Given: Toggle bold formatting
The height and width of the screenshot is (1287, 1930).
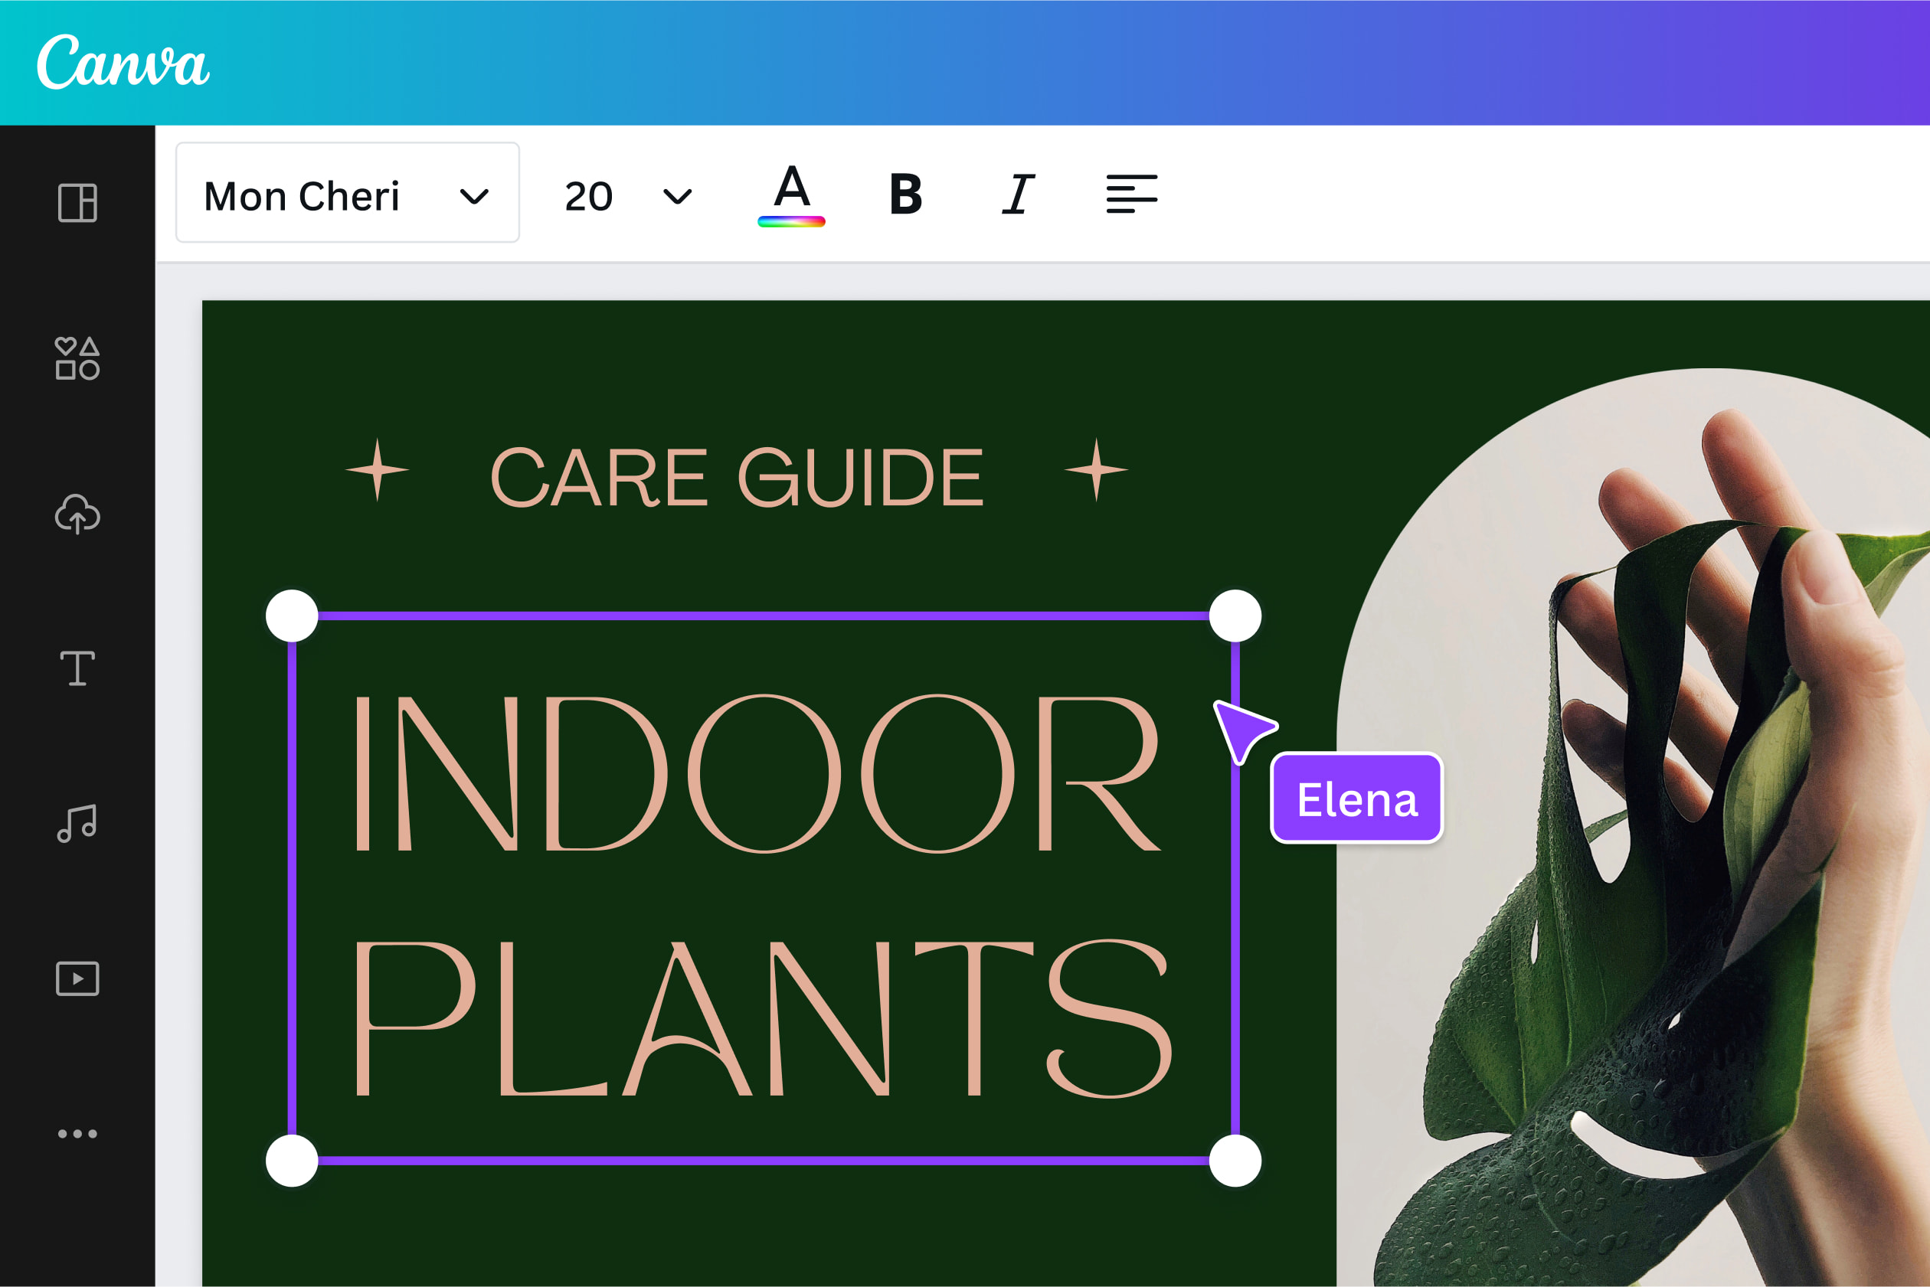Looking at the screenshot, I should [904, 195].
